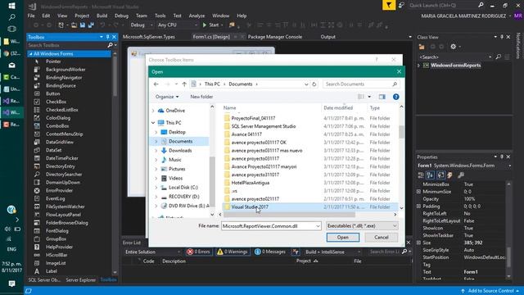
Task: Toggle the preview pane icon in Open dialog
Action: click(x=382, y=97)
